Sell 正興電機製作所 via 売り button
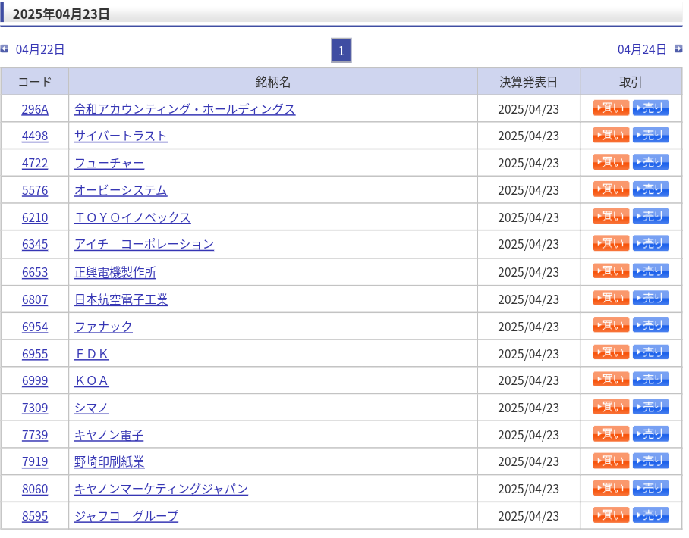This screenshot has height=538, width=689. 650,271
